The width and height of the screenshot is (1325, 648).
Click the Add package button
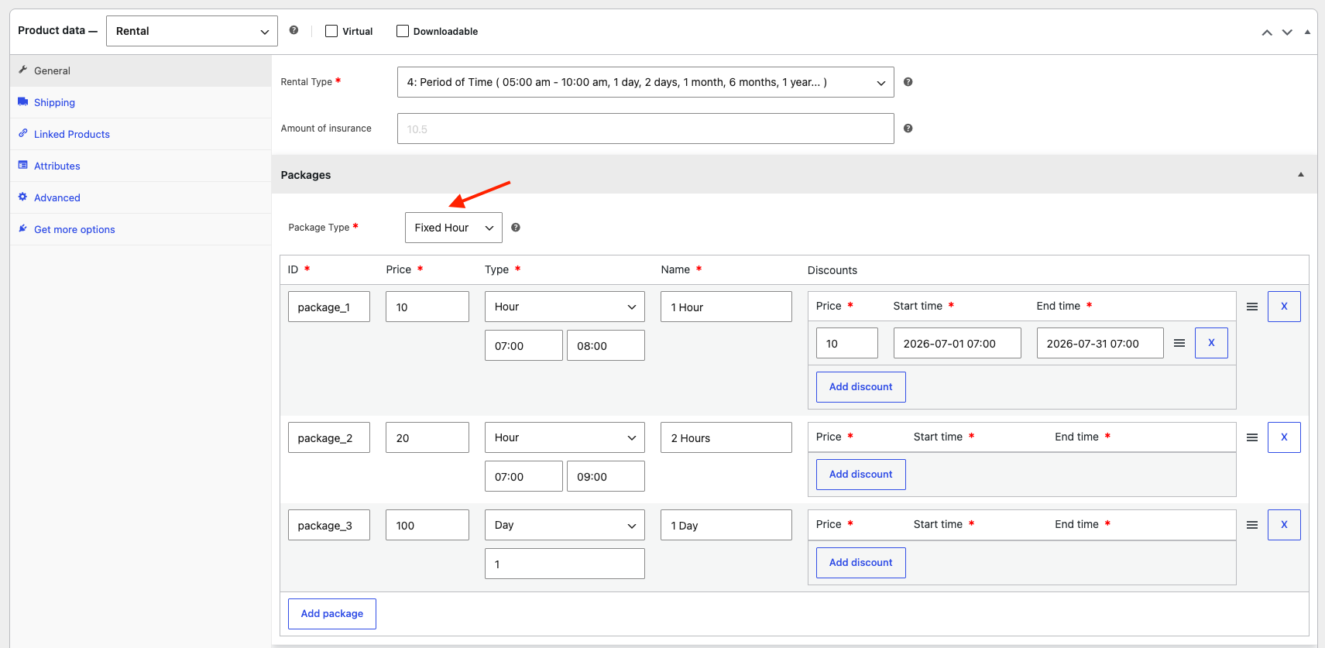point(332,614)
